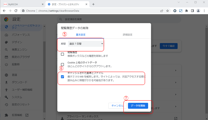Open a new tab with plus button
The height and width of the screenshot is (120, 208).
click(94, 4)
